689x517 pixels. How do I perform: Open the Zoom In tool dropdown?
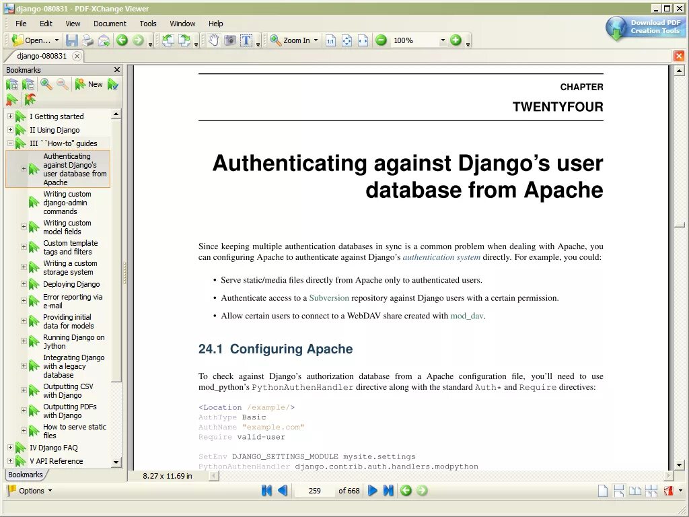point(316,40)
